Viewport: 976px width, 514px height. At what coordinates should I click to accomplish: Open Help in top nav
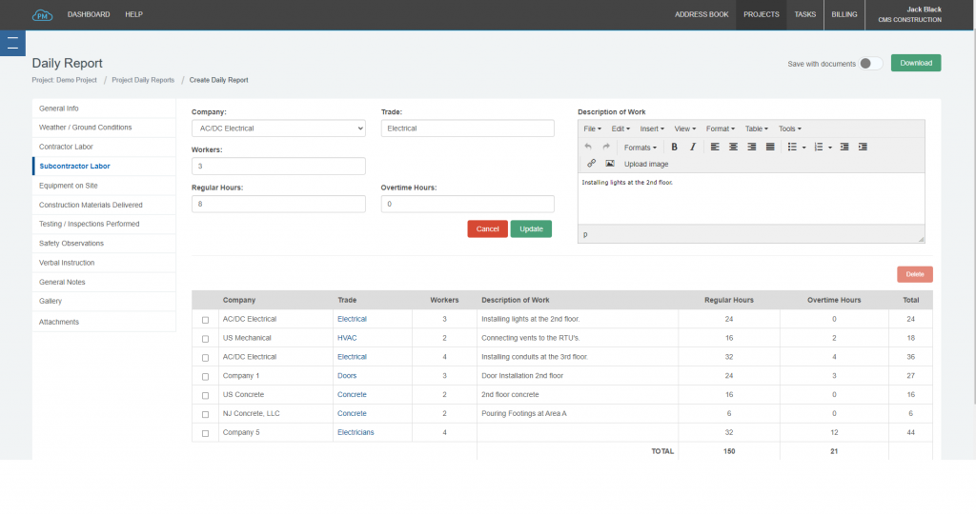(x=133, y=14)
